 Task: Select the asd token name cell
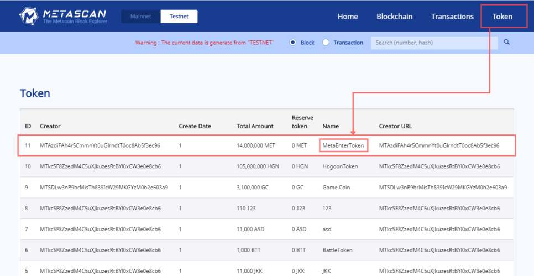click(x=326, y=229)
